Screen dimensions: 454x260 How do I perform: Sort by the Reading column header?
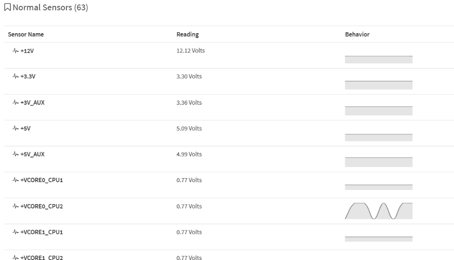(x=187, y=34)
